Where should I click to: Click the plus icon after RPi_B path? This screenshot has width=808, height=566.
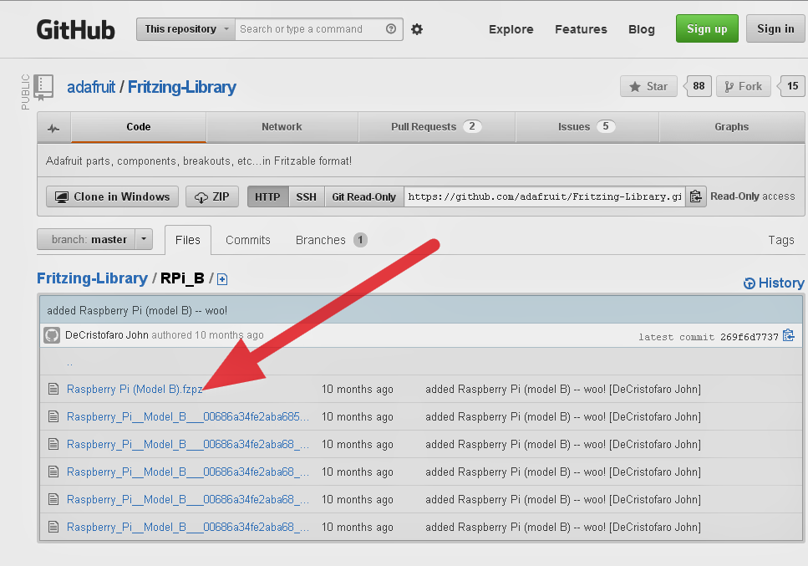click(222, 279)
